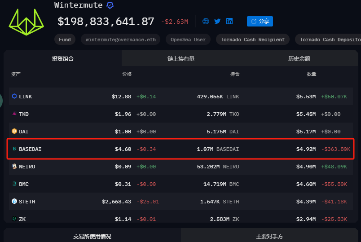
Task: Select the STETH asset name
Action: click(x=27, y=202)
